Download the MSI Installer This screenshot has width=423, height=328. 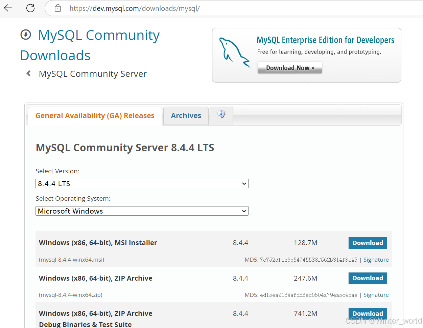[368, 243]
